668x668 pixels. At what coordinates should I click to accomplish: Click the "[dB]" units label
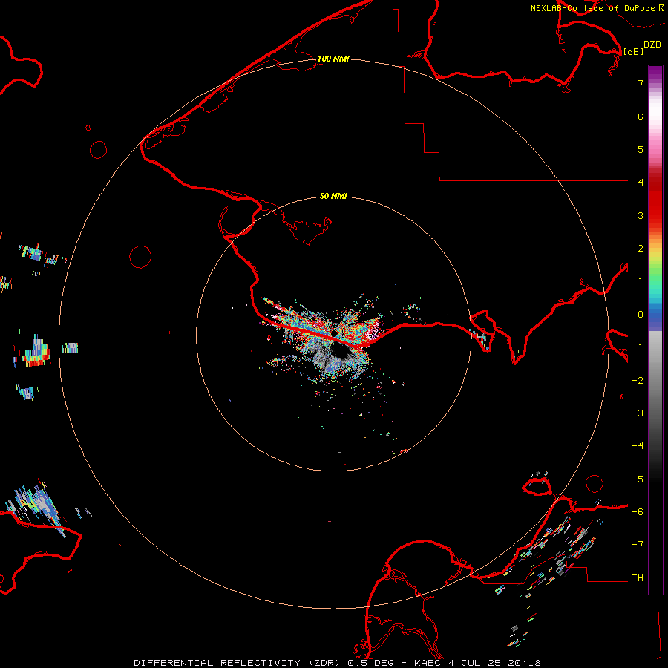coord(633,51)
